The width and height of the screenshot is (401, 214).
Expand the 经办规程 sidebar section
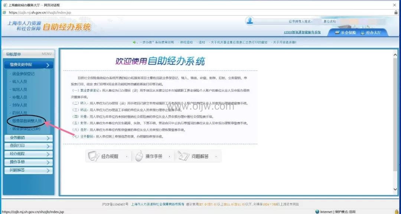29,154
